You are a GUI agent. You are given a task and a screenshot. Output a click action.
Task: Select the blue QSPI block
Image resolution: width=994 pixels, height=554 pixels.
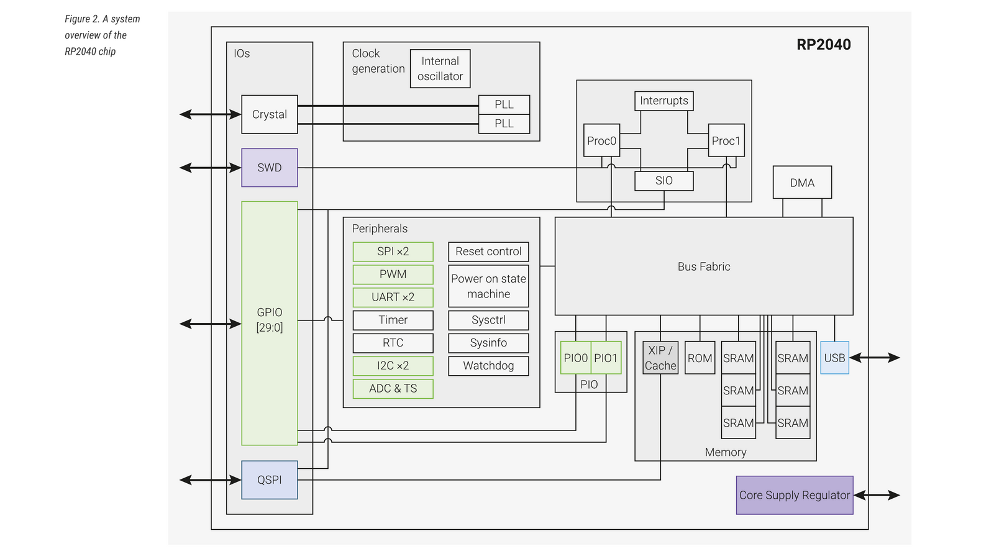click(x=269, y=480)
